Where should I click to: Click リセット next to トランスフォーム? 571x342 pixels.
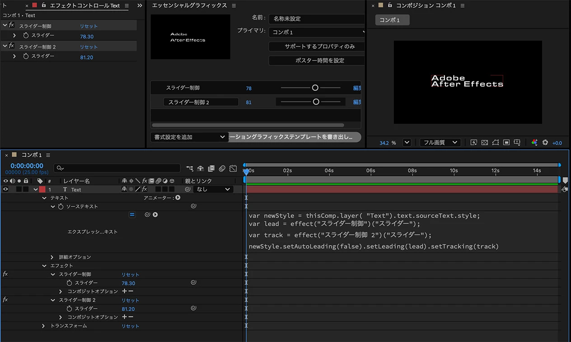(x=130, y=326)
